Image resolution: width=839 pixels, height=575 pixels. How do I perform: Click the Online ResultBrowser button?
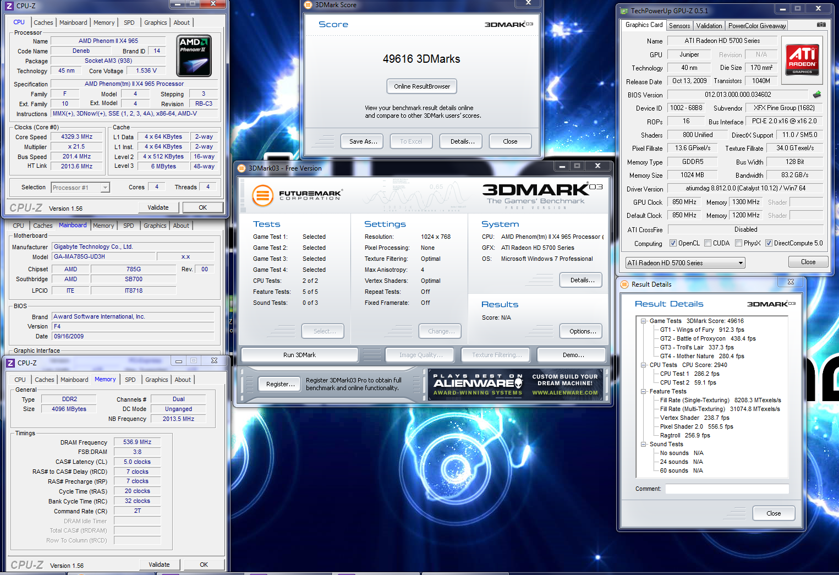pyautogui.click(x=422, y=86)
